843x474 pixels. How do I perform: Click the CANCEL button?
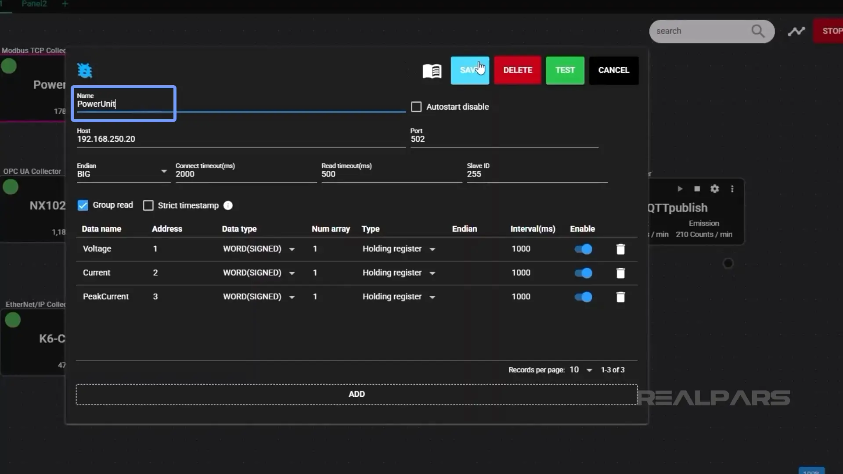point(614,70)
